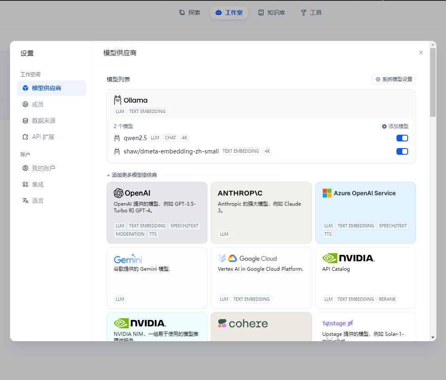Open 语言 language settings
The width and height of the screenshot is (446, 380).
point(52,201)
